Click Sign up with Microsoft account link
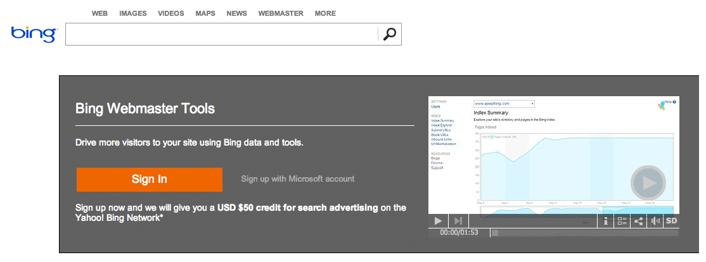 298,179
